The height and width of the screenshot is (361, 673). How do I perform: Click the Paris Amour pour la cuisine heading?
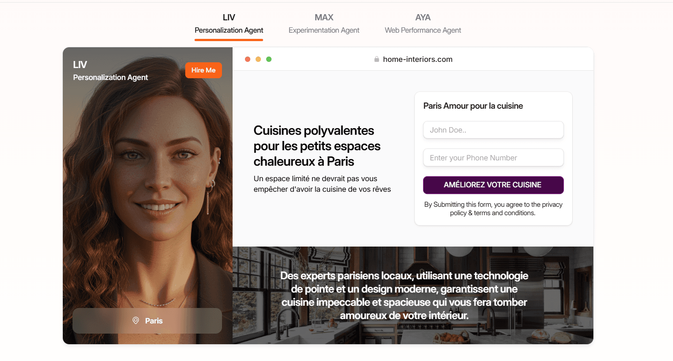tap(473, 106)
